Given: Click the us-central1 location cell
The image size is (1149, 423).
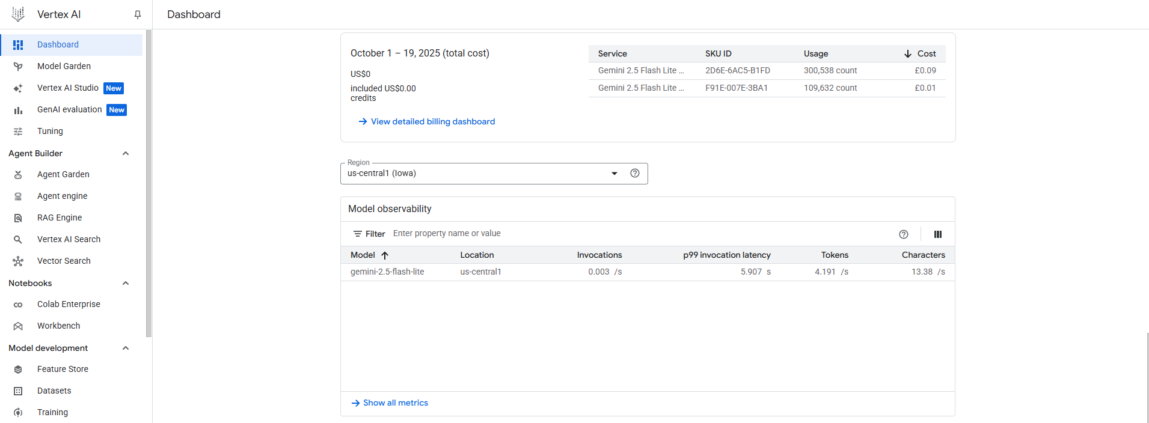Looking at the screenshot, I should (x=480, y=272).
